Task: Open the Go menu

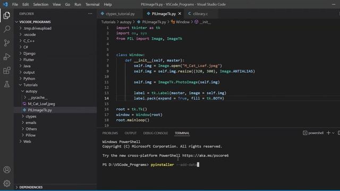Action: point(67,4)
